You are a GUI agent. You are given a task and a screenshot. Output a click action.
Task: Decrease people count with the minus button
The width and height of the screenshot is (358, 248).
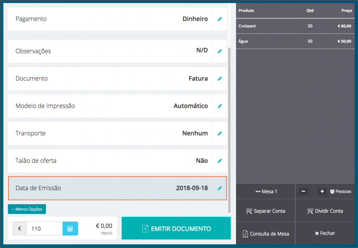pos(303,191)
